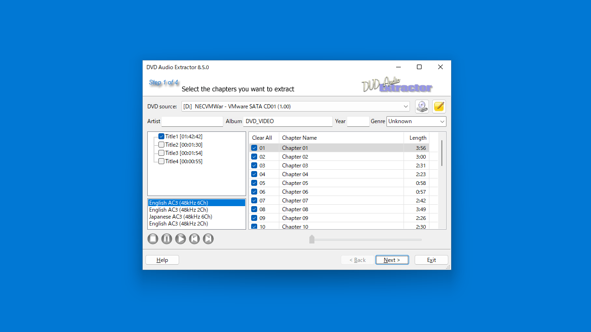Select first English AC3 (48kHz 2Ch) track
This screenshot has width=591, height=332.
pos(197,210)
